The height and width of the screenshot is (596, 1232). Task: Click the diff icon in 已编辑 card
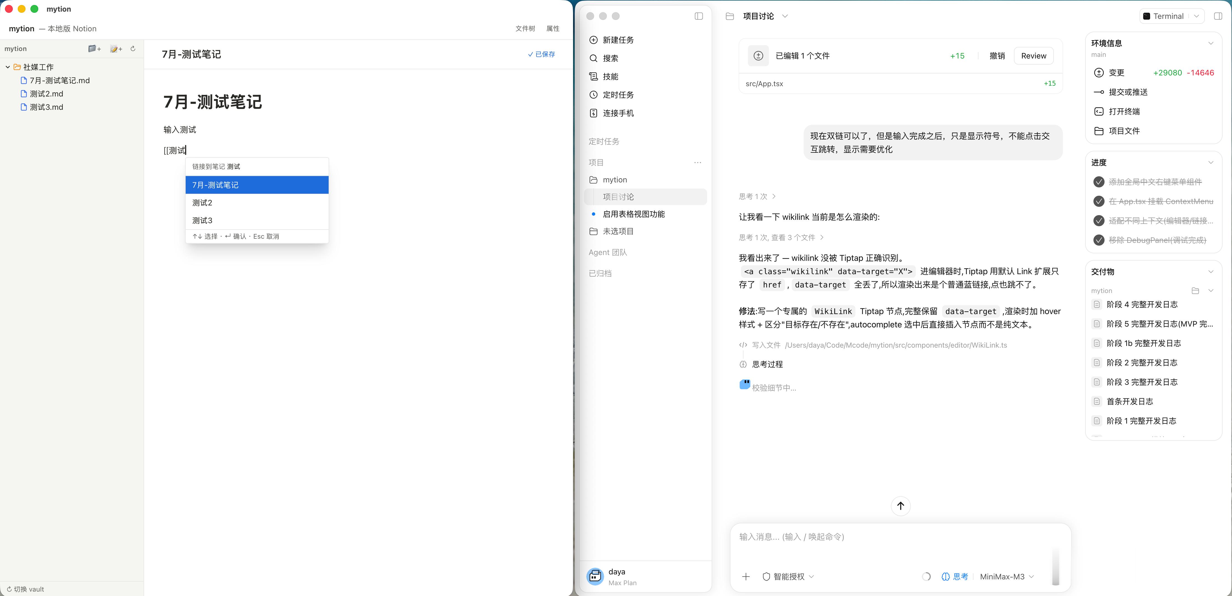[758, 56]
